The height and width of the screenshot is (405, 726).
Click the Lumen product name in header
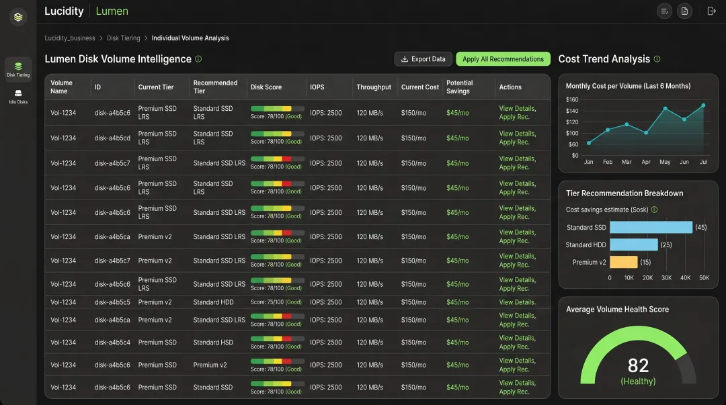(x=112, y=11)
